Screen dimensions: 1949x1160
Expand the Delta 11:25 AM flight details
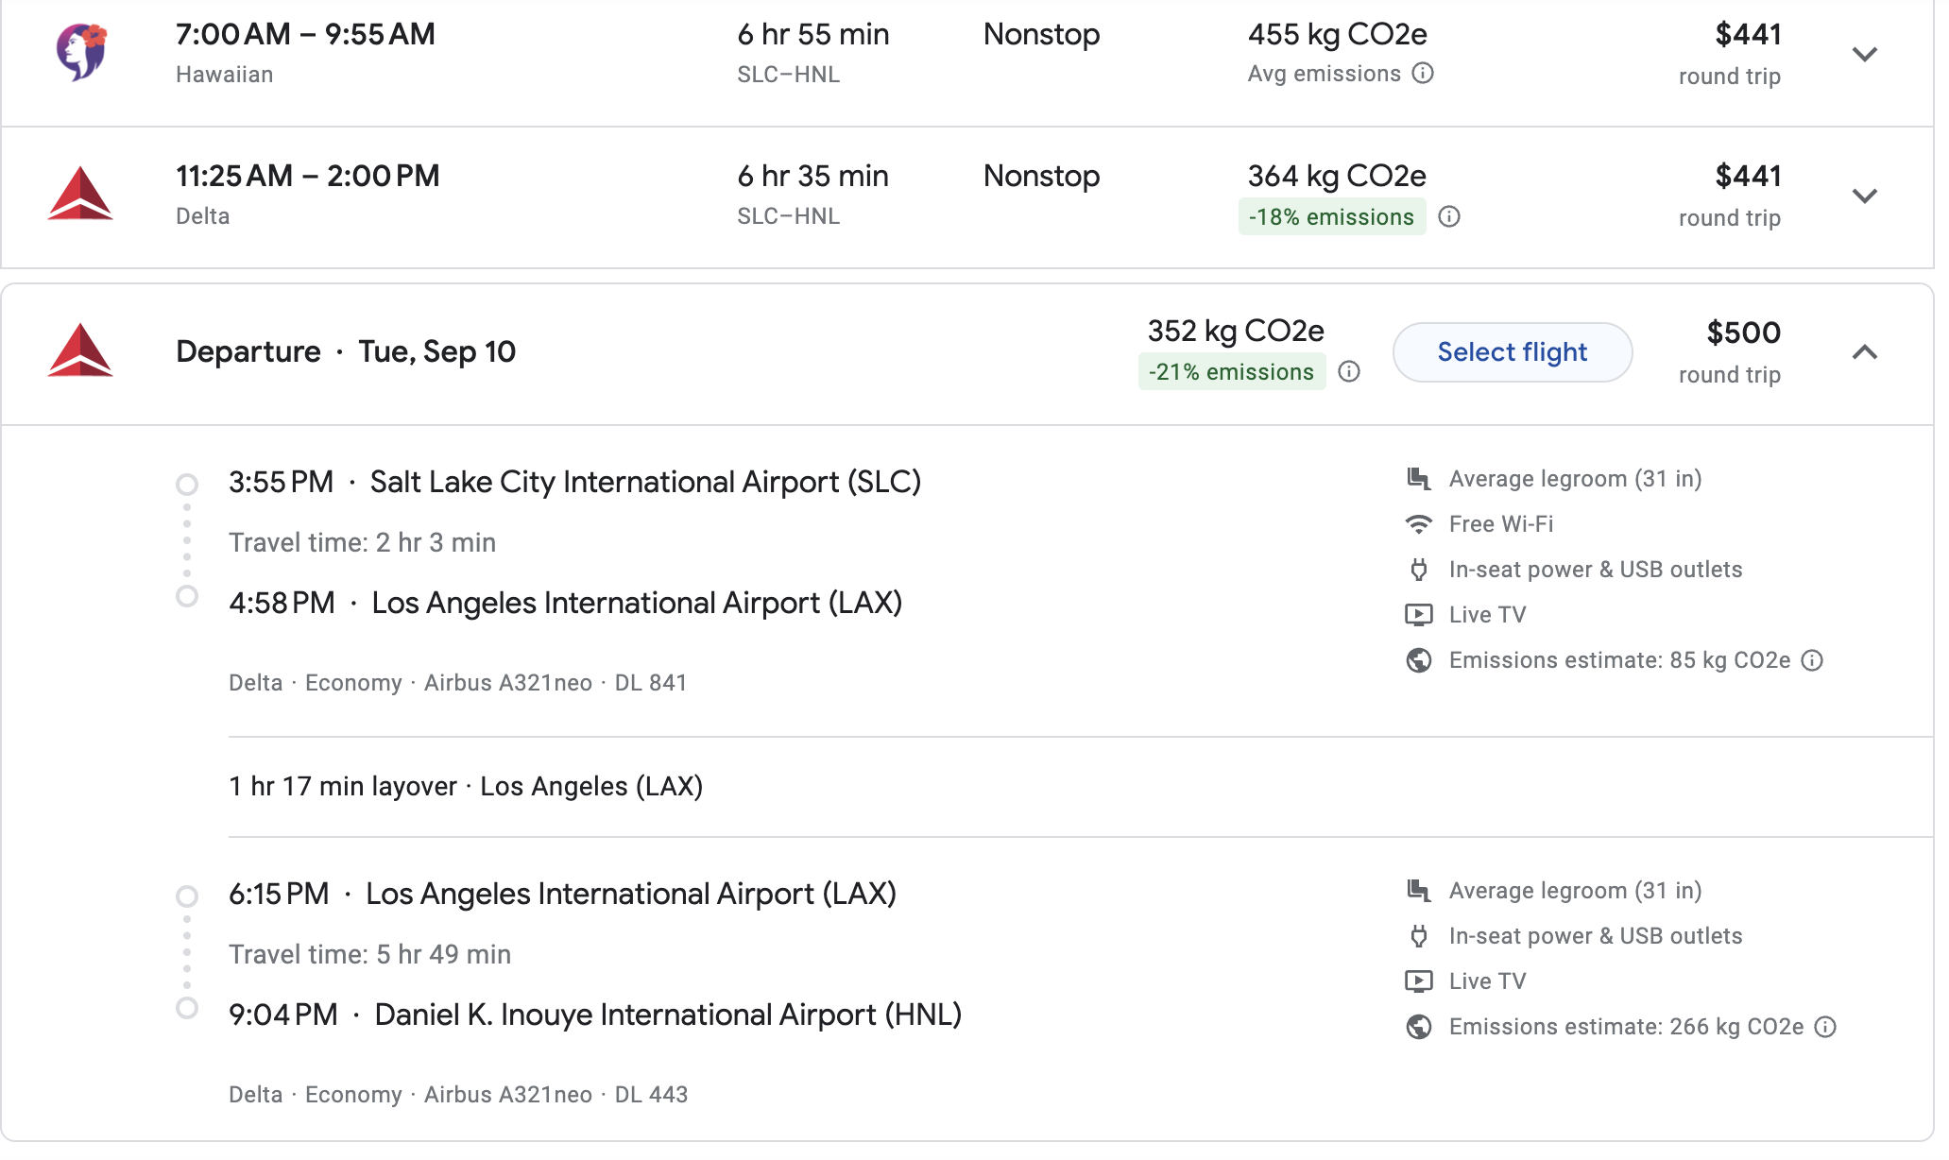pos(1864,196)
